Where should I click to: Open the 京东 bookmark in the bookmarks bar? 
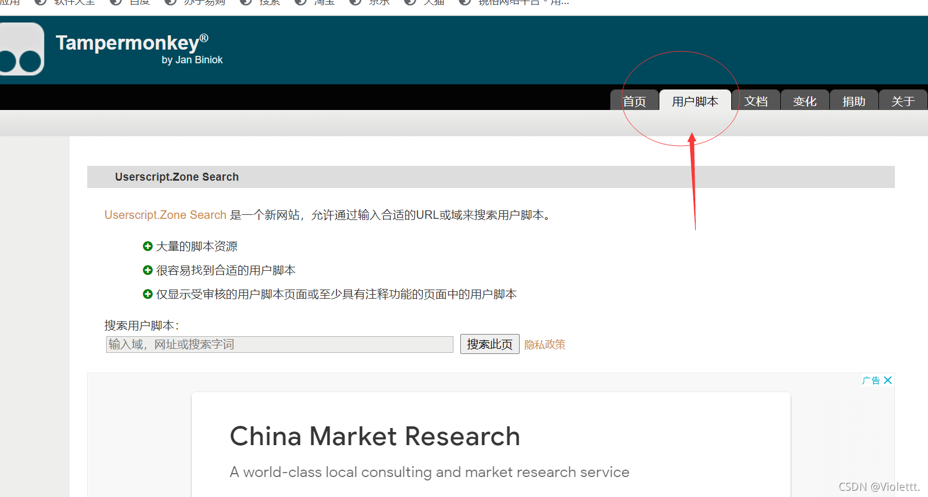pyautogui.click(x=370, y=2)
